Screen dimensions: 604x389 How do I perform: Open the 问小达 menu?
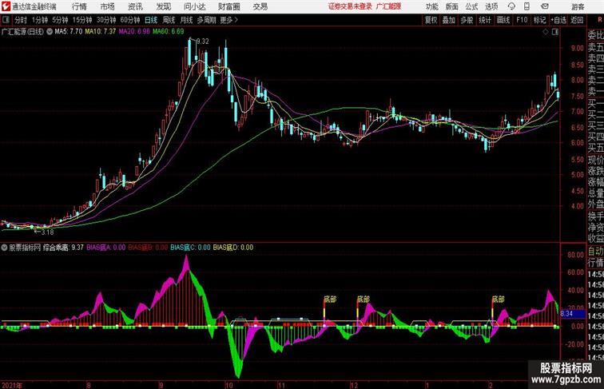point(195,6)
